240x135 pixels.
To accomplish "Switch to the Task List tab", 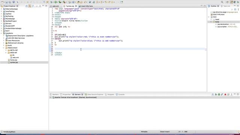I will (x=226, y=6).
